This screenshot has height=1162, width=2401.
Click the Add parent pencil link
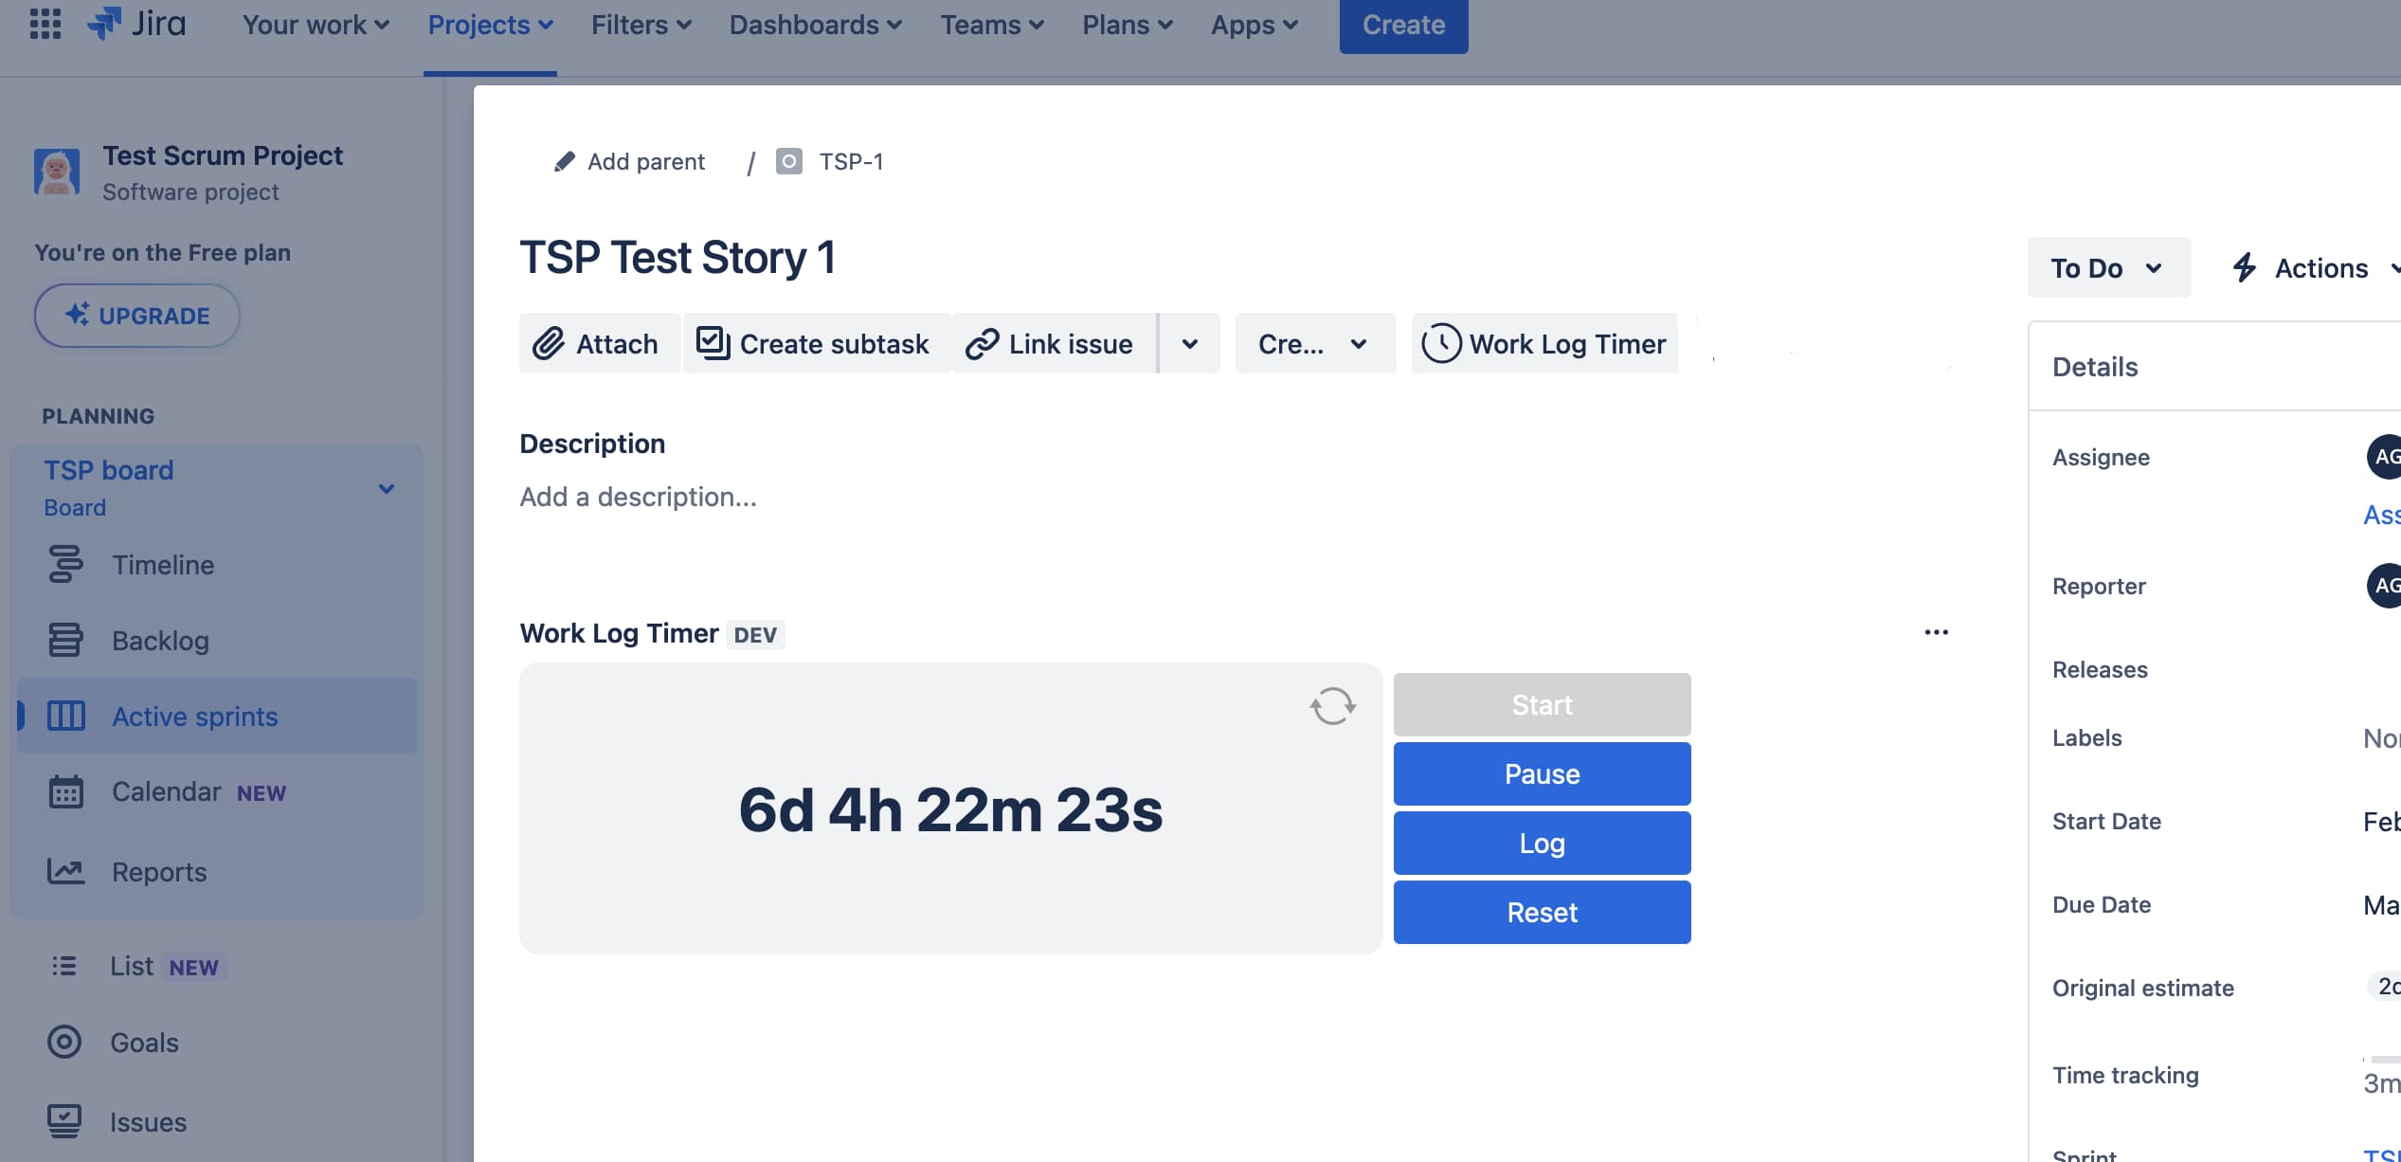tap(630, 162)
